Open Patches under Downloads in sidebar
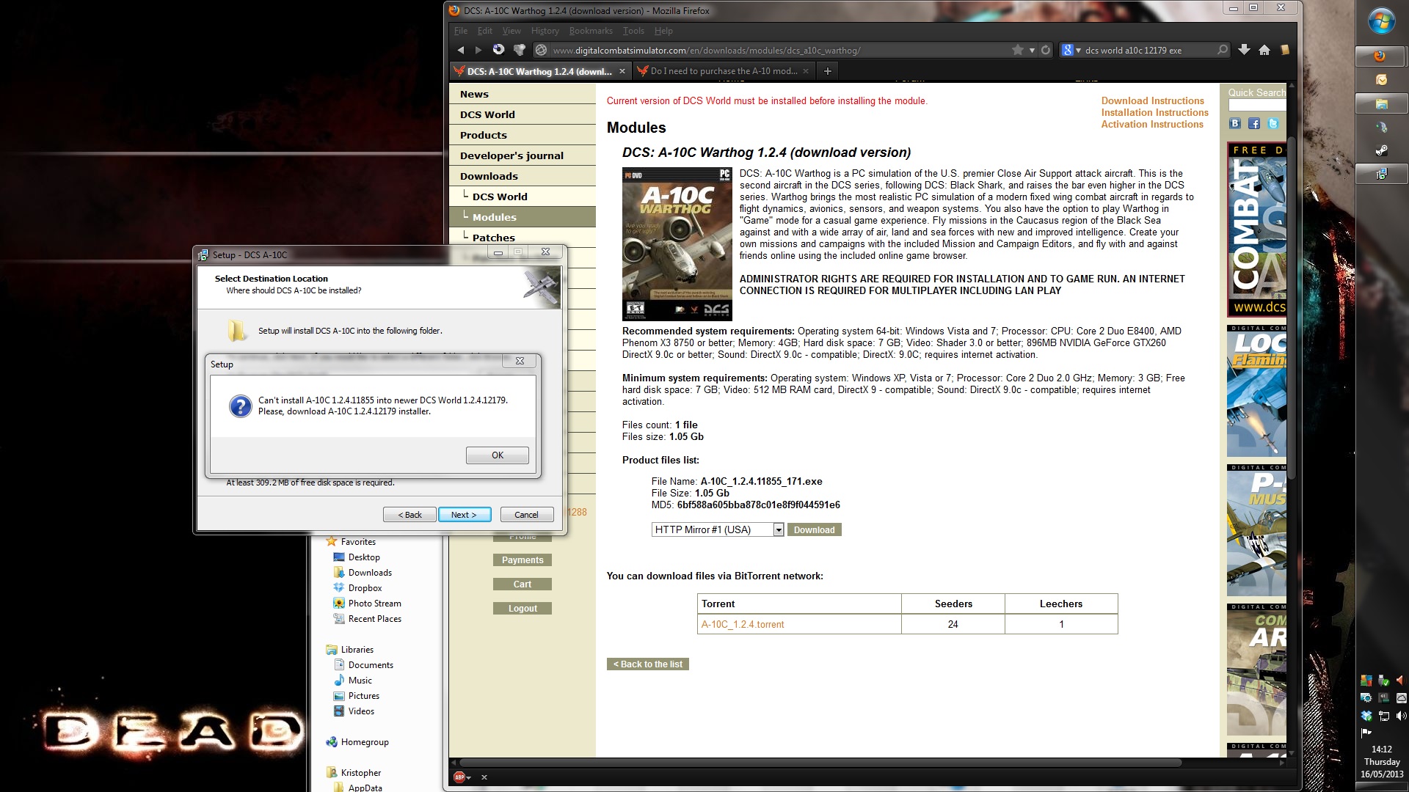Viewport: 1409px width, 792px height. click(523, 238)
